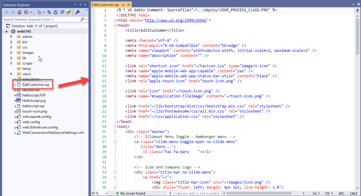The height and width of the screenshot is (196, 361).
Task: Toggle the Show All Files button
Action: click(68, 12)
